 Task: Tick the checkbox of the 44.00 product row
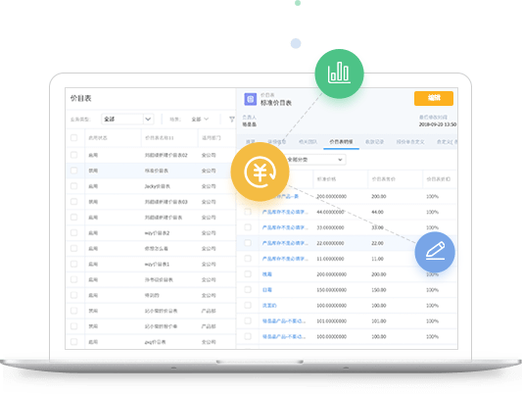248,212
